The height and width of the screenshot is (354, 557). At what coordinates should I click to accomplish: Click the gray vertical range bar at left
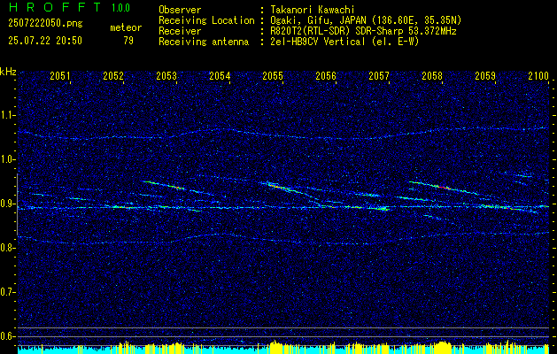tap(17, 204)
